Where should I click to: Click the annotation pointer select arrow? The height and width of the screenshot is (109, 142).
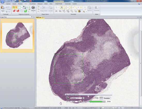click(x=56, y=7)
